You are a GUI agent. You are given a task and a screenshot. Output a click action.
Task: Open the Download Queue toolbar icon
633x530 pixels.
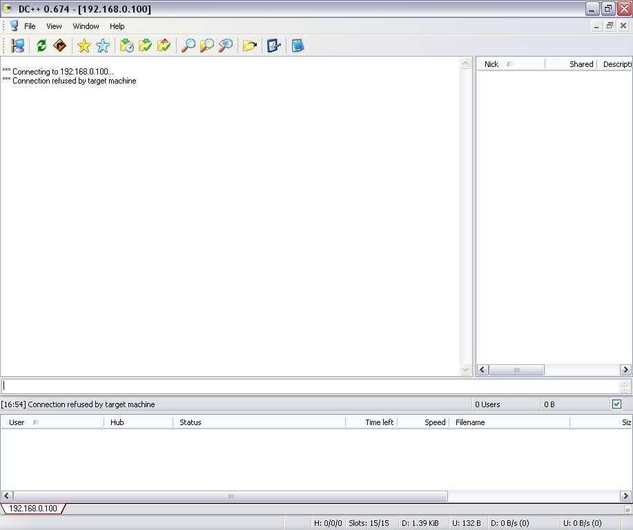(x=127, y=46)
